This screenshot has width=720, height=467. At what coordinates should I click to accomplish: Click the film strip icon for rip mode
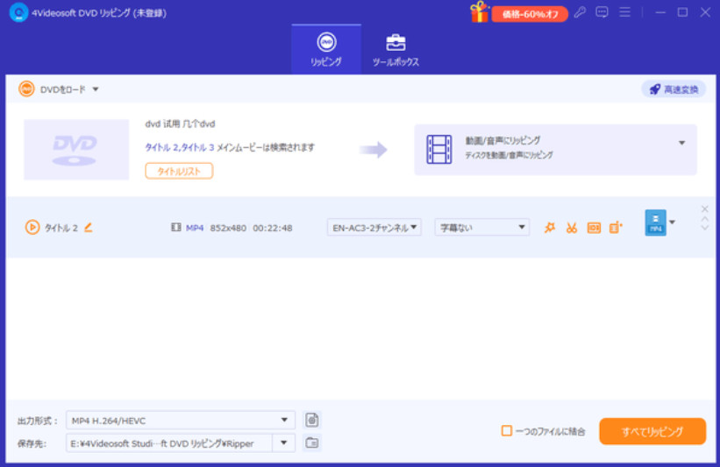(439, 150)
